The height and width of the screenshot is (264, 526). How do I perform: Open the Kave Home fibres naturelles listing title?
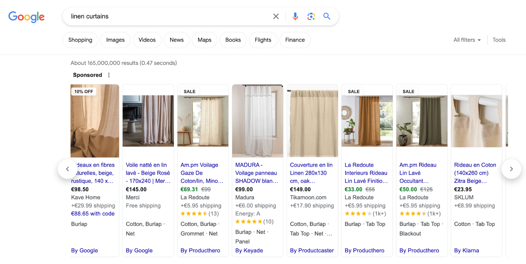pos(93,173)
